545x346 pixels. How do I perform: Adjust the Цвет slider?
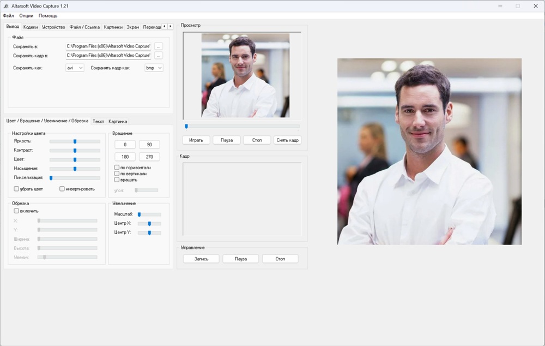(x=75, y=159)
